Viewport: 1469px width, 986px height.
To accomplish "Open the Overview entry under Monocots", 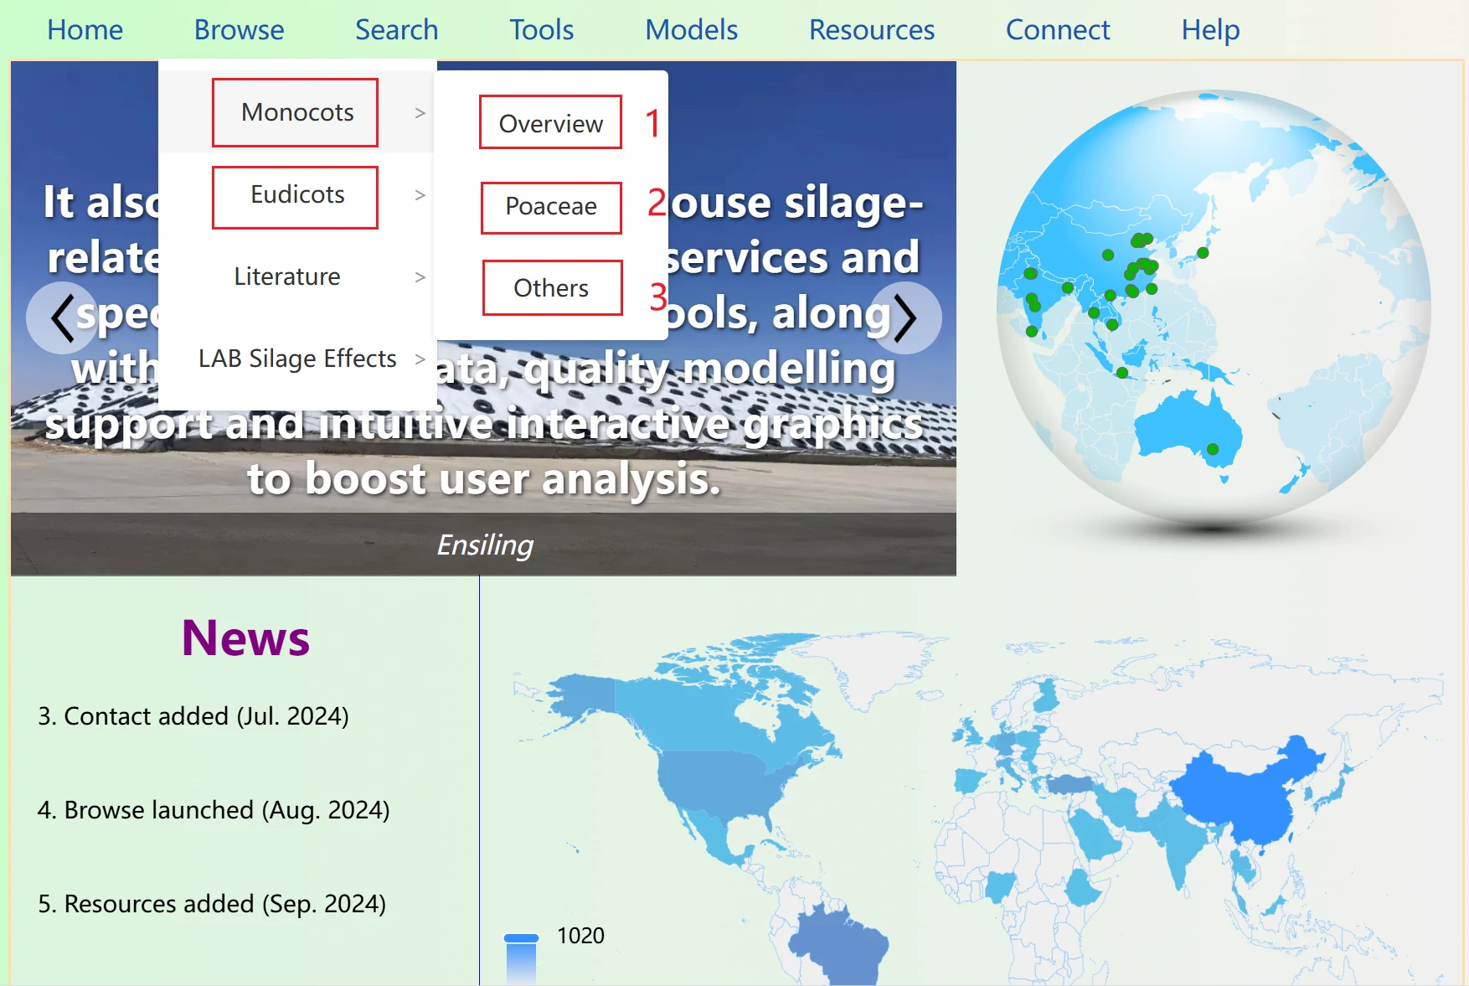I will tap(550, 123).
